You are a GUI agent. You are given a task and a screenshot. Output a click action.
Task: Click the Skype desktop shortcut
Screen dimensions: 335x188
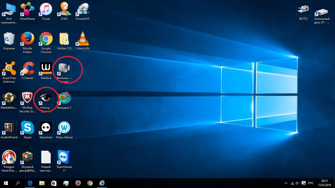pos(27,130)
